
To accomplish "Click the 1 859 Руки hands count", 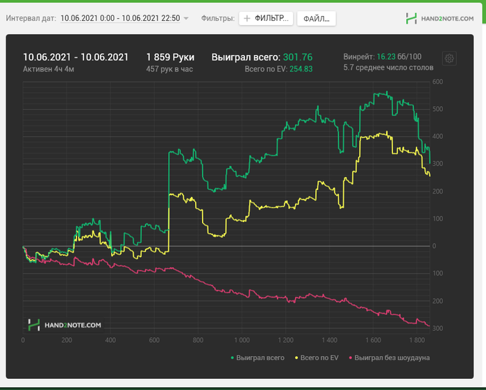I will click(170, 58).
